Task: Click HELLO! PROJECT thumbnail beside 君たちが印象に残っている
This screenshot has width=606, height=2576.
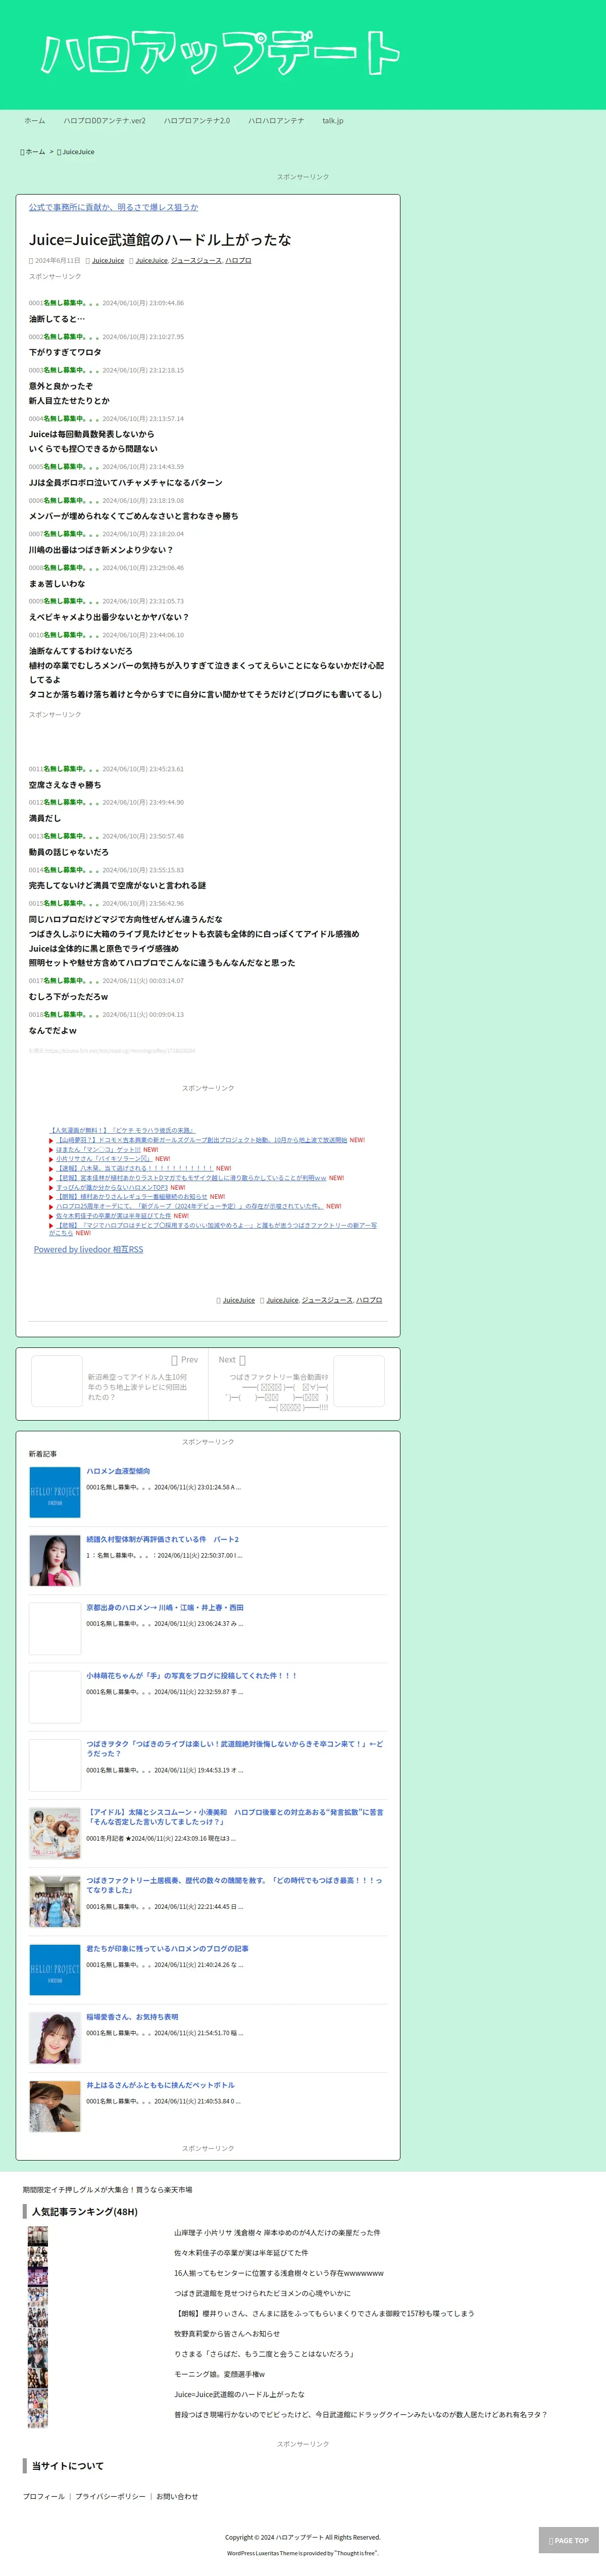Action: (x=55, y=1970)
